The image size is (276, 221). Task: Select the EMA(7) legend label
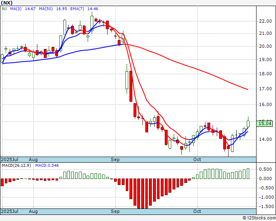[x=77, y=9]
